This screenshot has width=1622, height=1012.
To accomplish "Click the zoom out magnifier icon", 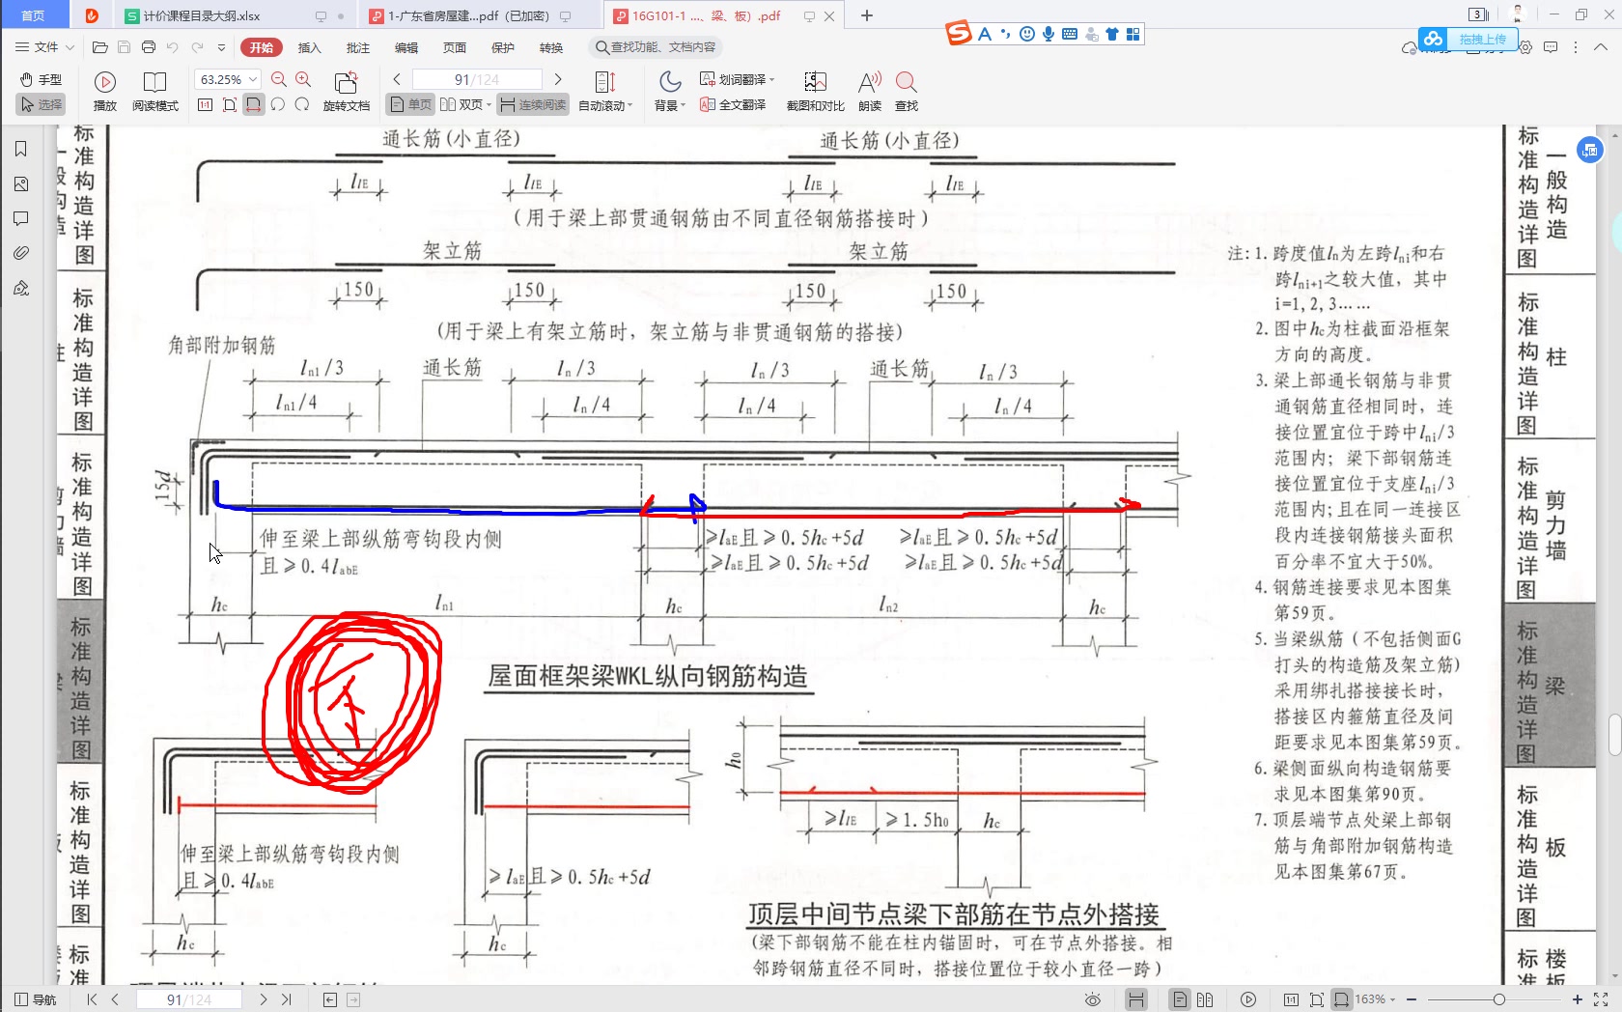I will pyautogui.click(x=279, y=79).
